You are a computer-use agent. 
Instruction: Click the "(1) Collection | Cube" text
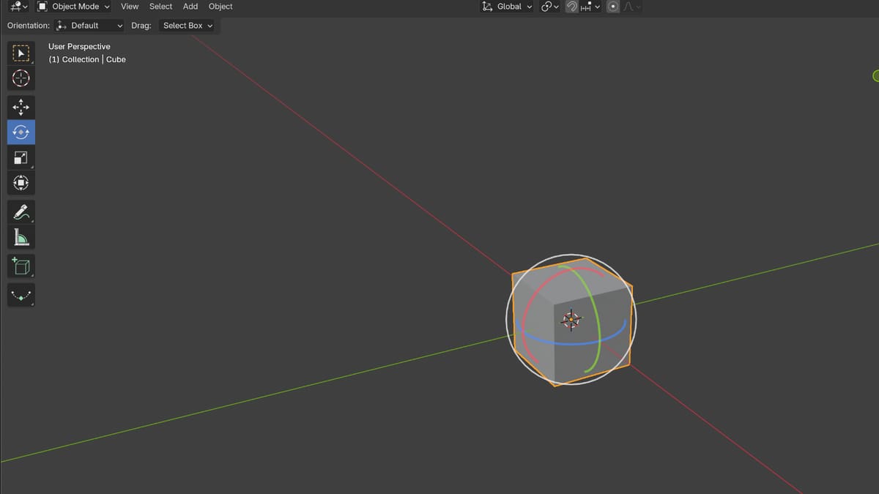tap(87, 59)
